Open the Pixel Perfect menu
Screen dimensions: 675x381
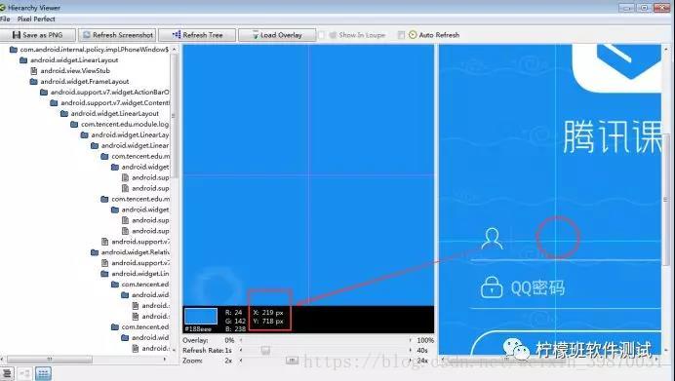pyautogui.click(x=36, y=19)
